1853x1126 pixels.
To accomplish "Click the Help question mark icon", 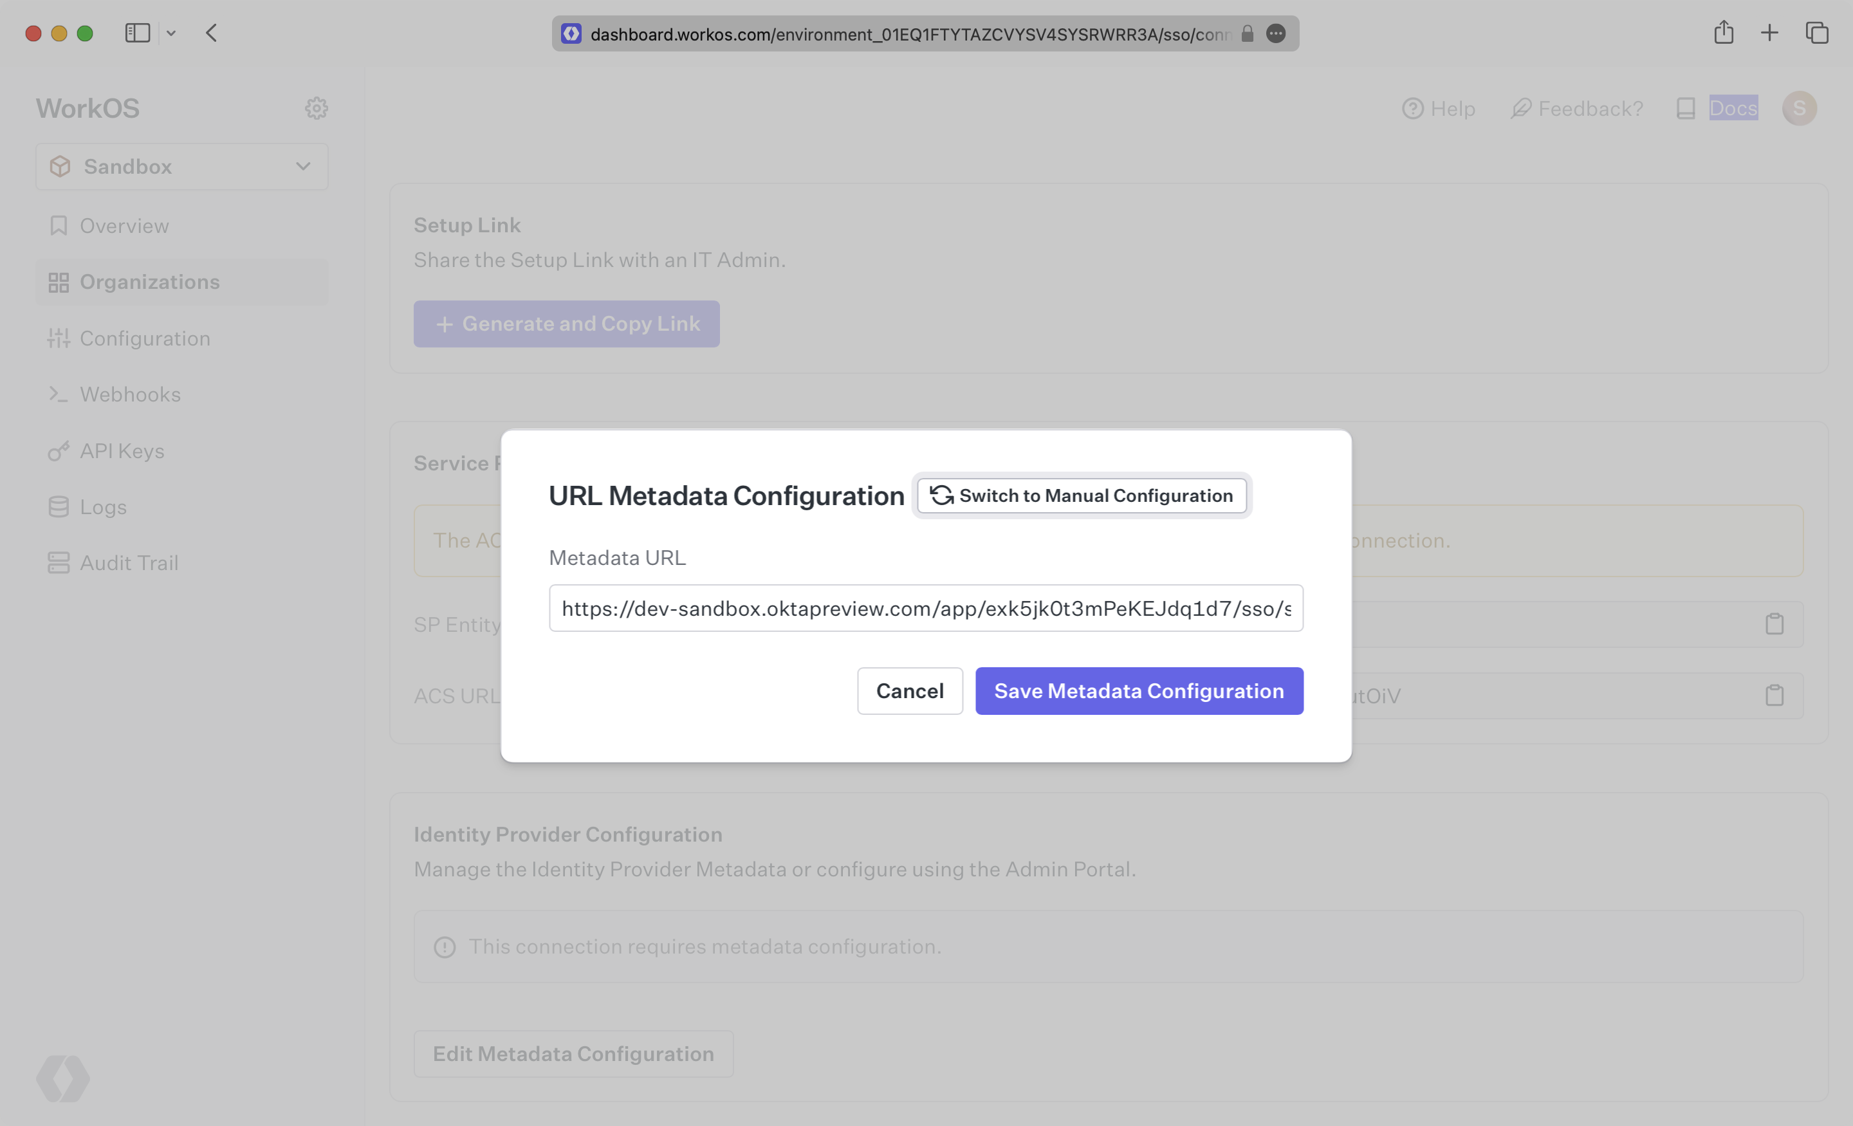I will tap(1413, 108).
